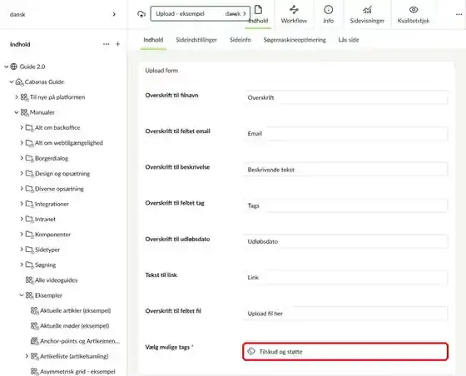
Task: Open the Indhold page icon in top toolbar
Action: (258, 10)
